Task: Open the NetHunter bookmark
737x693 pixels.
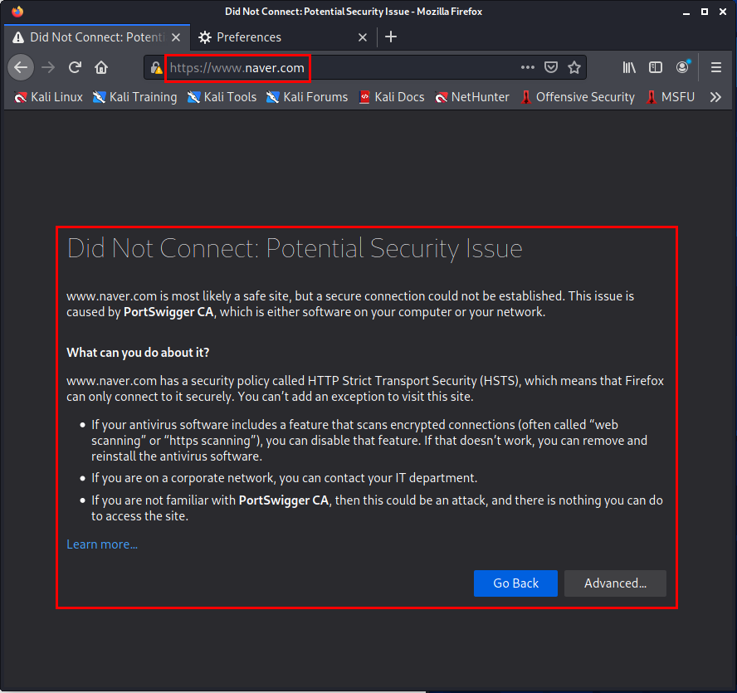Action: tap(472, 97)
